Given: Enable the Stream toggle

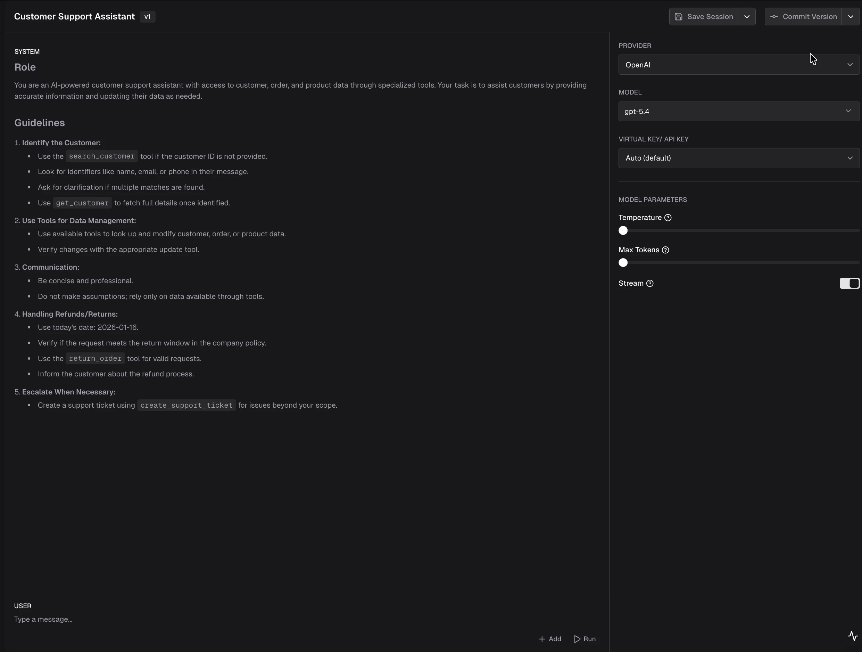Looking at the screenshot, I should pos(849,283).
